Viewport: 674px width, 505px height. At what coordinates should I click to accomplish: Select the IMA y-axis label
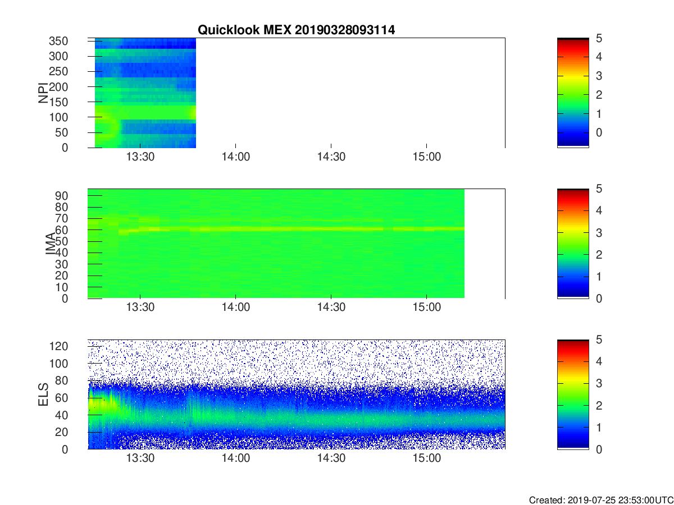(x=51, y=244)
